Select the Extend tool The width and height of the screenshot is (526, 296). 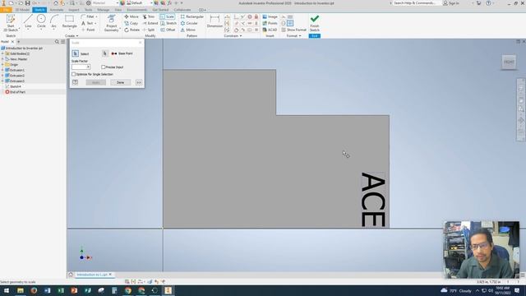(150, 23)
